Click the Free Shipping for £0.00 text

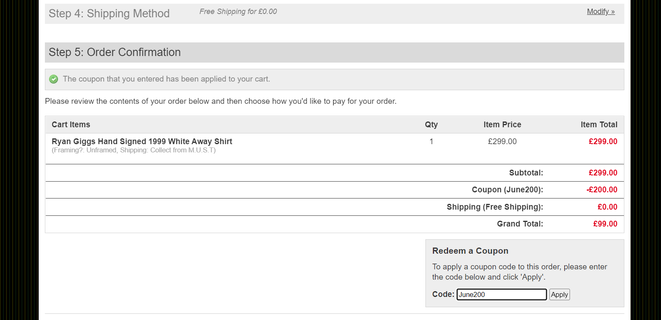pyautogui.click(x=238, y=12)
